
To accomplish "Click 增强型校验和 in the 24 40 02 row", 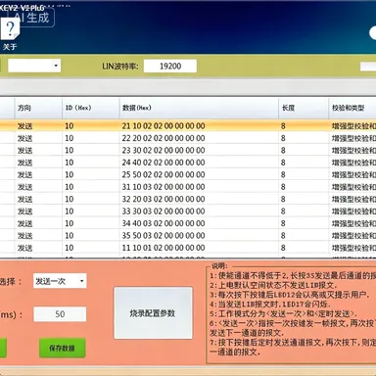I will coord(353,163).
